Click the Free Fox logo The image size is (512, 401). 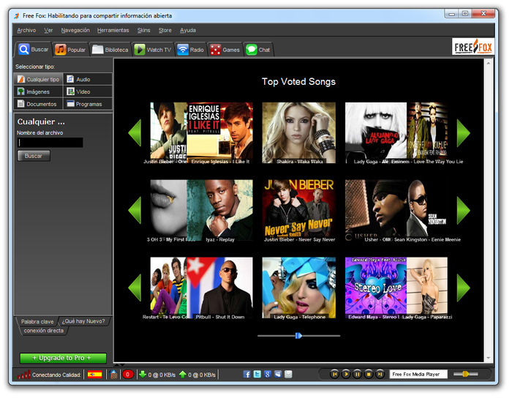[x=473, y=47]
